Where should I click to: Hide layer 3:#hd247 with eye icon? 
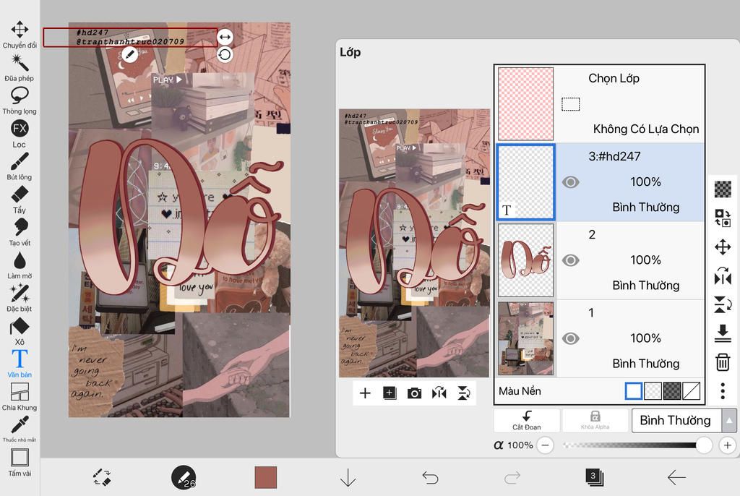(571, 182)
